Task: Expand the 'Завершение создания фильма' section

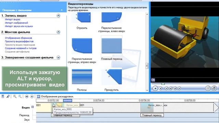Action: [58, 57]
